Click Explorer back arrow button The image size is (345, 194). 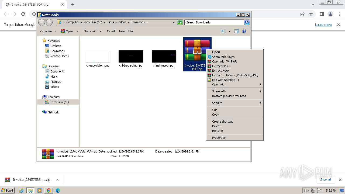[42, 22]
